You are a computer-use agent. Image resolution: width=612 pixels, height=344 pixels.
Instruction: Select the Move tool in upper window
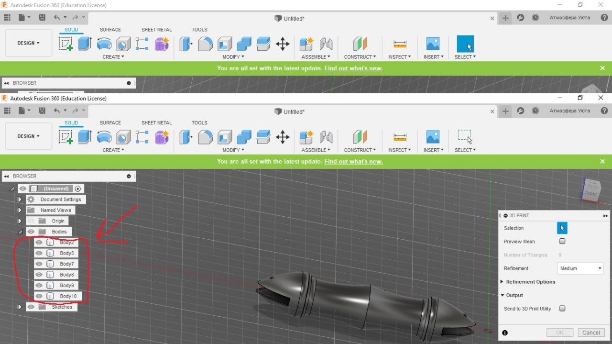(x=283, y=44)
